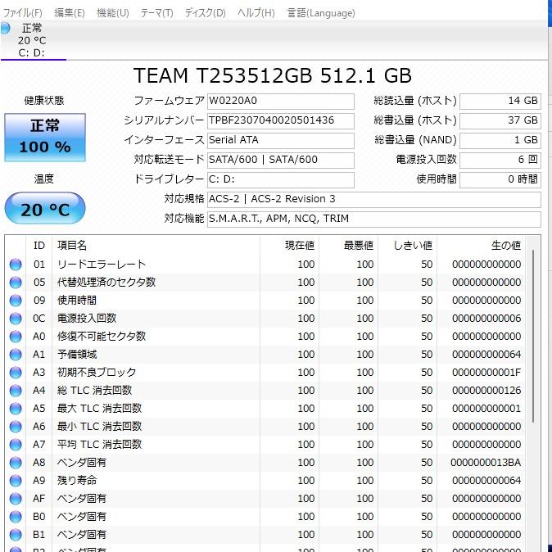Open the ファイル(F) menu

click(23, 13)
